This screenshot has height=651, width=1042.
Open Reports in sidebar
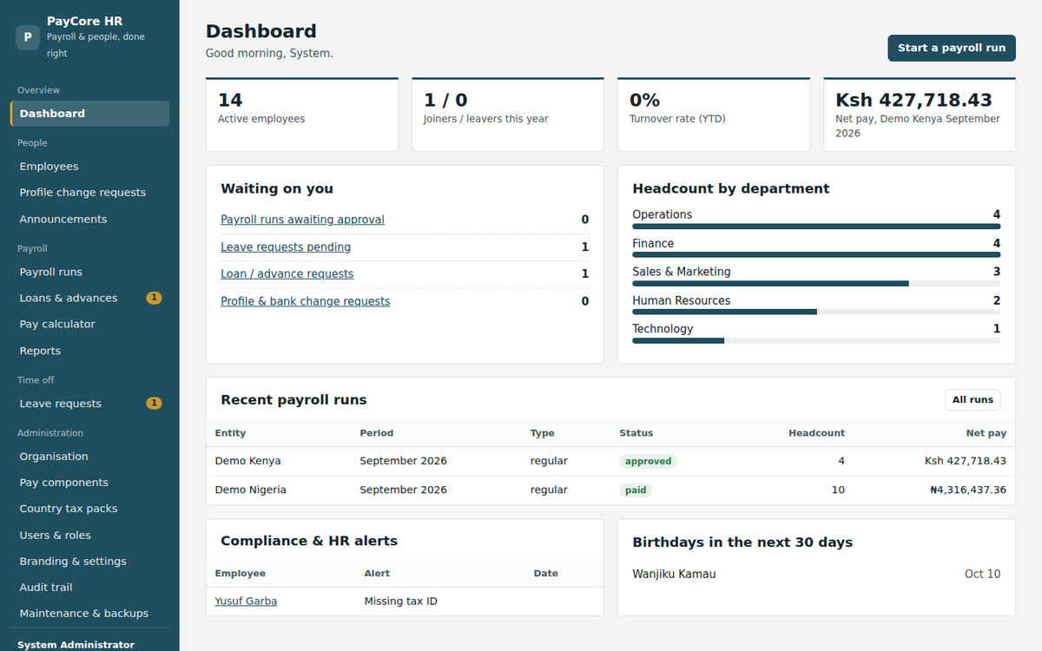click(89, 351)
